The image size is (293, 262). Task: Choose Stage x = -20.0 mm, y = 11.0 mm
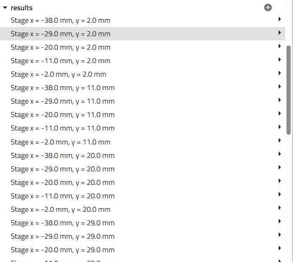coord(63,115)
